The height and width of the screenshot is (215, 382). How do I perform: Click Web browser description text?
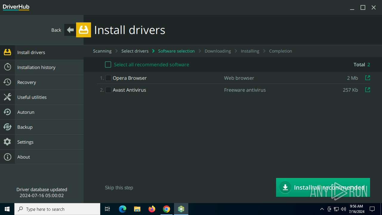tap(239, 78)
